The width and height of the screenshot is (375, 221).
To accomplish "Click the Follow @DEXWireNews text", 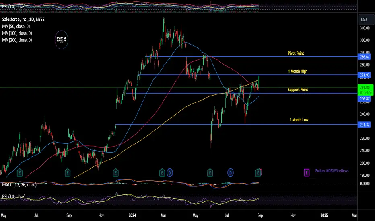I will [332, 171].
